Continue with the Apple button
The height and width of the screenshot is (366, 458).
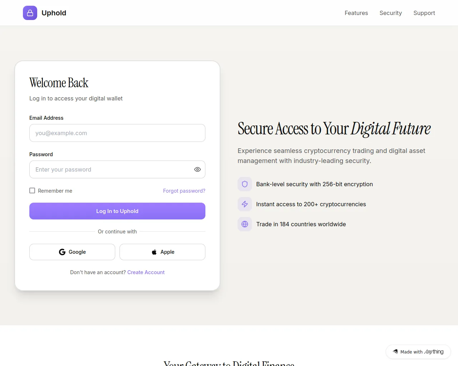tap(162, 252)
